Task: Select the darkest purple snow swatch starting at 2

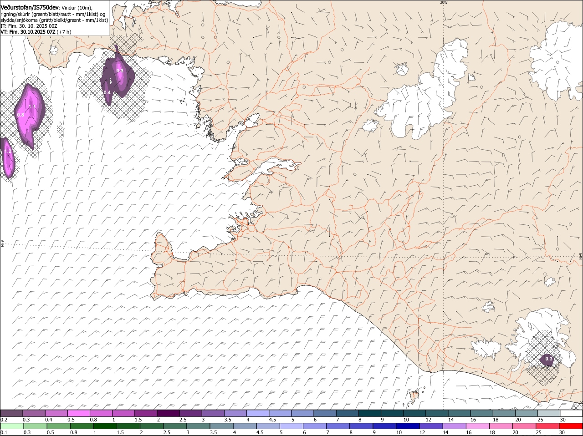Action: coord(168,413)
